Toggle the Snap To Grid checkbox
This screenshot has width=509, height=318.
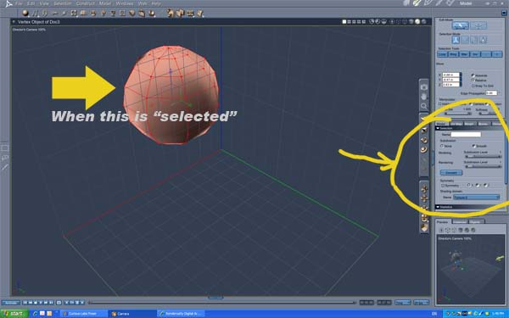tap(473, 86)
